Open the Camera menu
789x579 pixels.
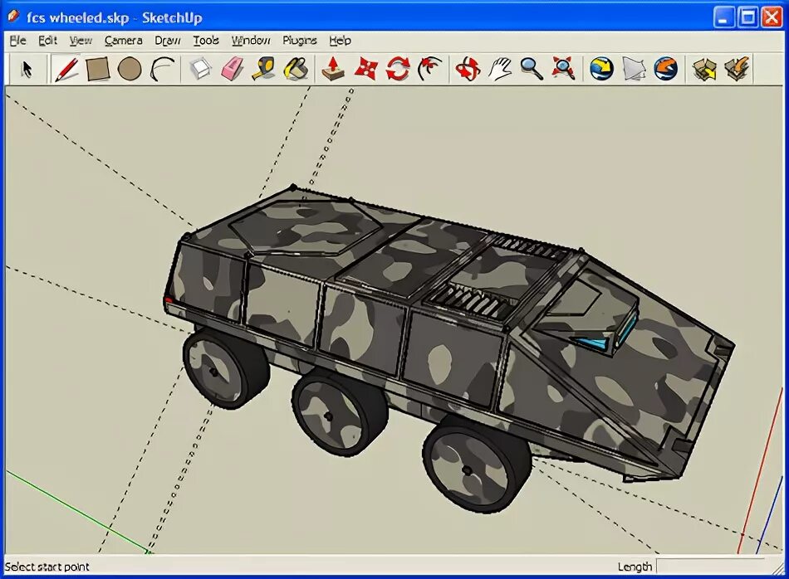(123, 40)
